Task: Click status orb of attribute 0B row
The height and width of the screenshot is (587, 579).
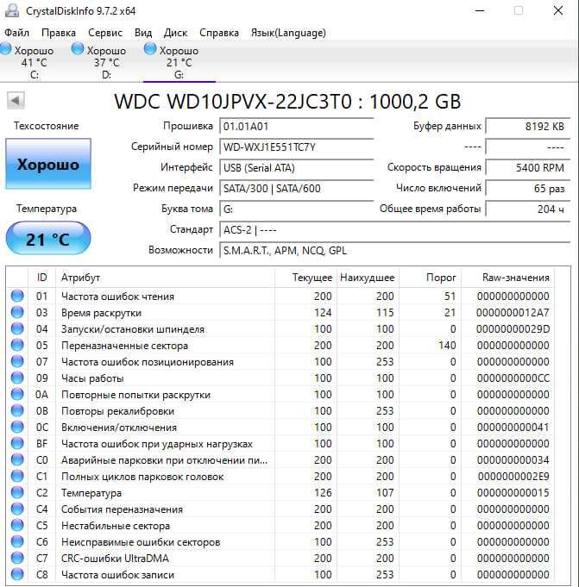Action: pyautogui.click(x=17, y=410)
